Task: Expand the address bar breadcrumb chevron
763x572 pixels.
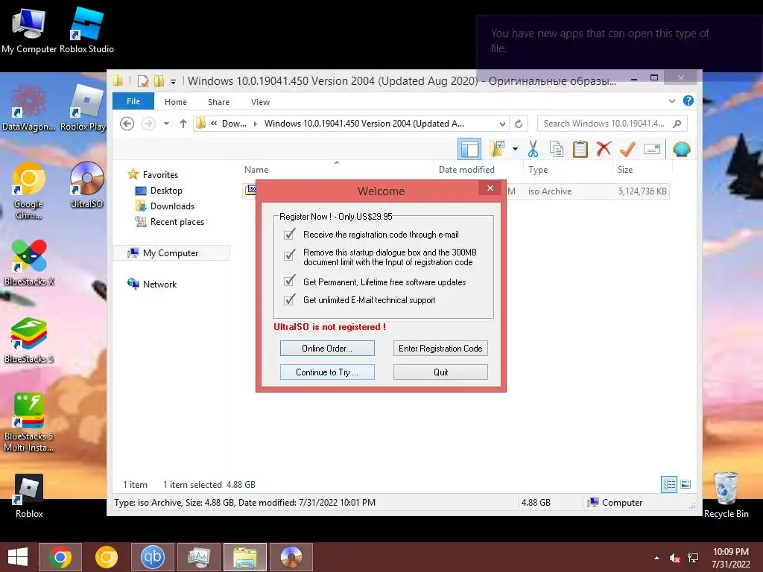Action: pyautogui.click(x=214, y=124)
